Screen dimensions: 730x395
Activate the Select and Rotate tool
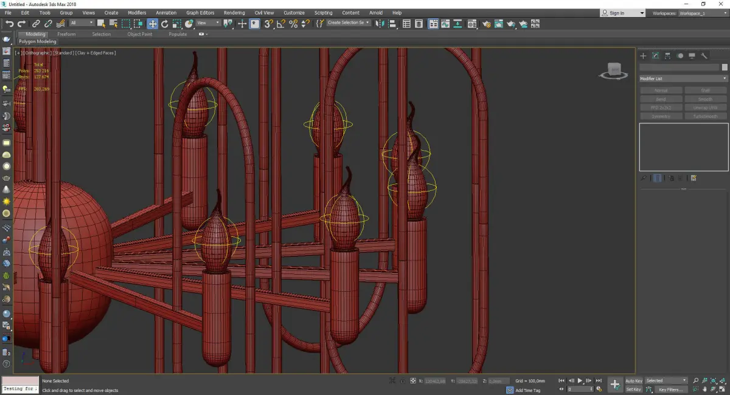(x=165, y=24)
